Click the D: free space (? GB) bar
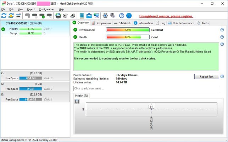Image resolution: width=228 pixels, height=142 pixels. (30, 89)
